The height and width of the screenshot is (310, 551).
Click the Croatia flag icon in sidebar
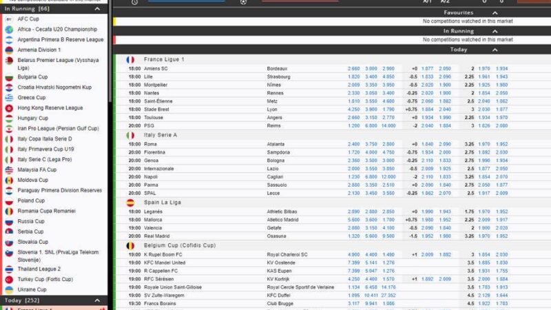pos(9,87)
